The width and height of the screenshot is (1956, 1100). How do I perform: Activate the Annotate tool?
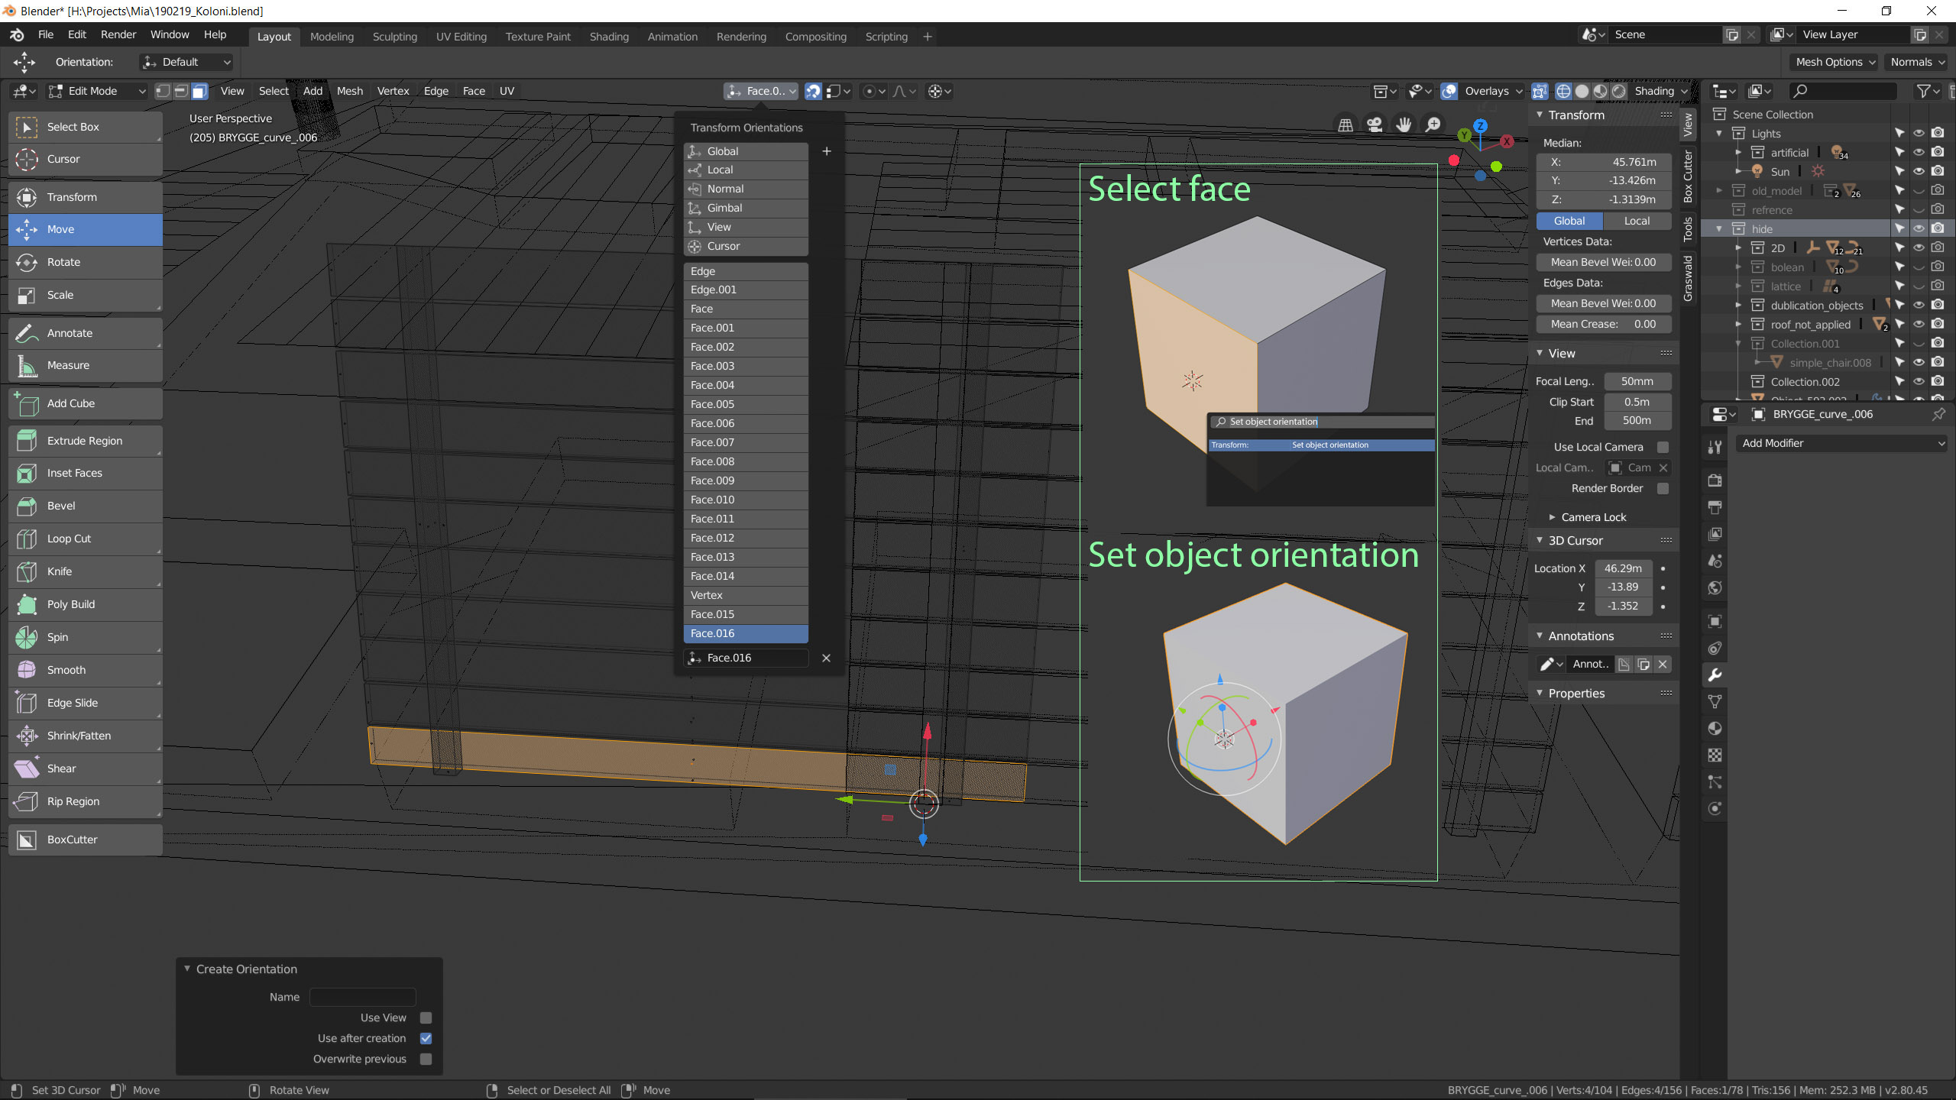86,333
